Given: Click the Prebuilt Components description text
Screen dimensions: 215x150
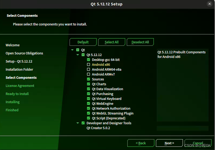Looking at the screenshot, I should pyautogui.click(x=181, y=54).
